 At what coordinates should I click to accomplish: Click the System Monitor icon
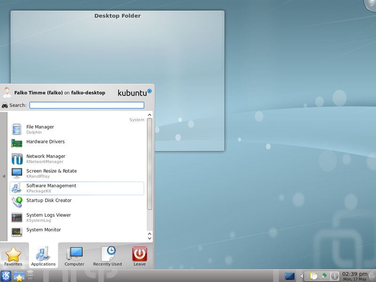[17, 232]
